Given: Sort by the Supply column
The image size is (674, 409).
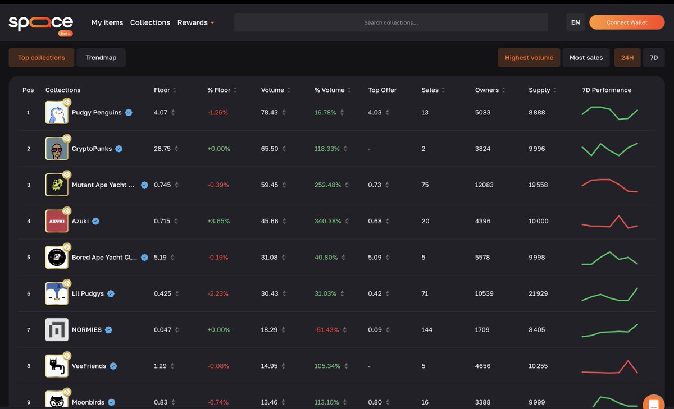Looking at the screenshot, I should [x=543, y=90].
